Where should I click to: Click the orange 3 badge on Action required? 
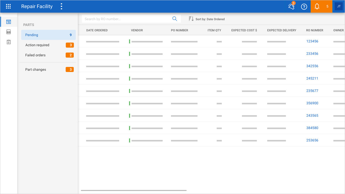[x=70, y=45]
